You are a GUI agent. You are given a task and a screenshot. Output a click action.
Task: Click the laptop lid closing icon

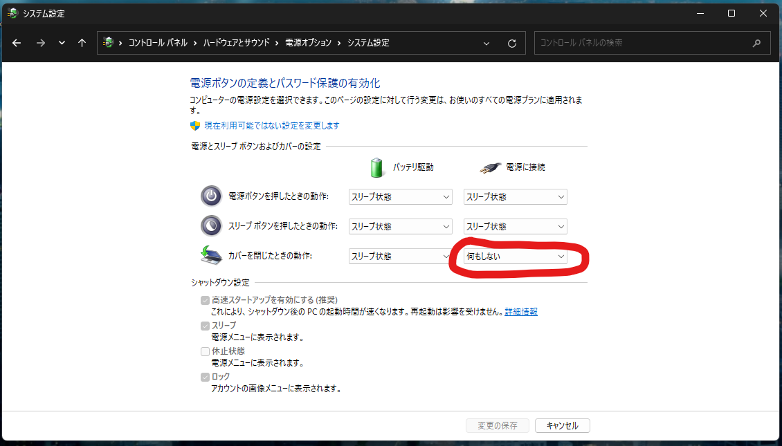211,255
